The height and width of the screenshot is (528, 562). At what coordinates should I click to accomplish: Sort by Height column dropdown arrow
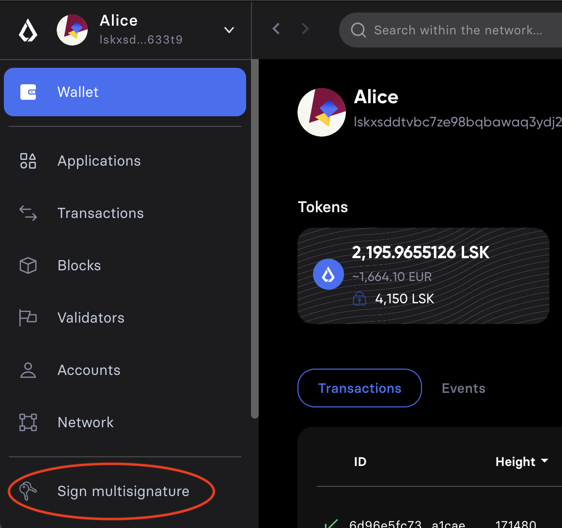(x=545, y=461)
